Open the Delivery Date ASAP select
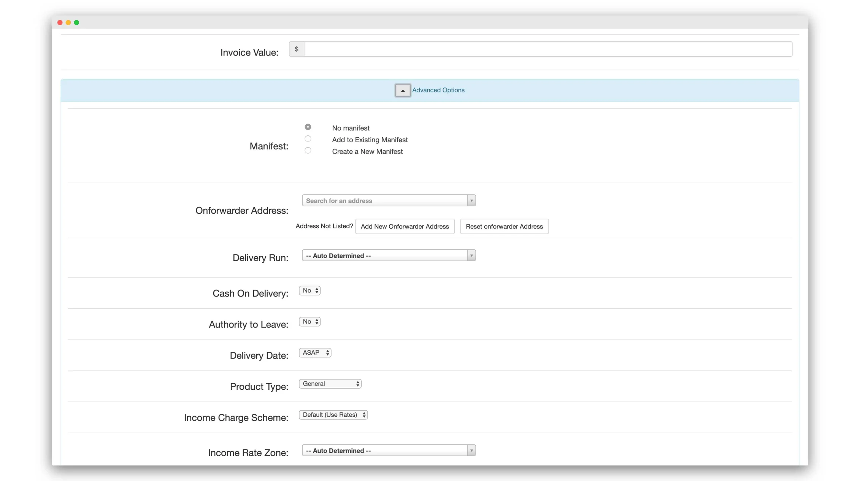 click(315, 353)
